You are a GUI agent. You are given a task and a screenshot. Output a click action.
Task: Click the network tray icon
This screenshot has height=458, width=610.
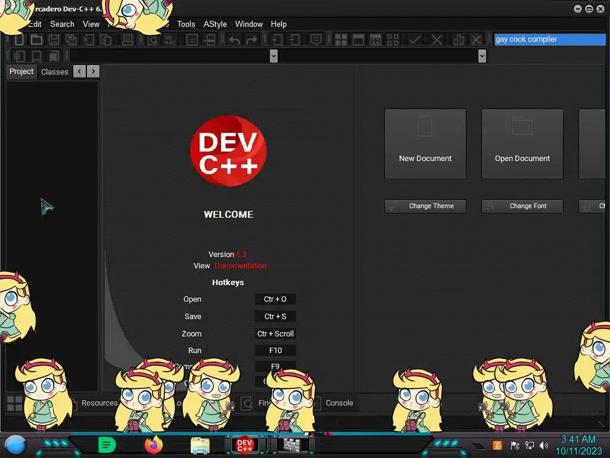point(530,445)
